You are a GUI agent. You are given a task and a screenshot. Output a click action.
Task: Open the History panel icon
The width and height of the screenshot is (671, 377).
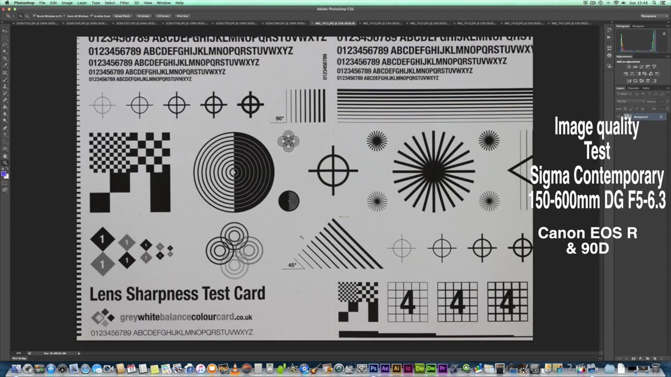click(609, 29)
